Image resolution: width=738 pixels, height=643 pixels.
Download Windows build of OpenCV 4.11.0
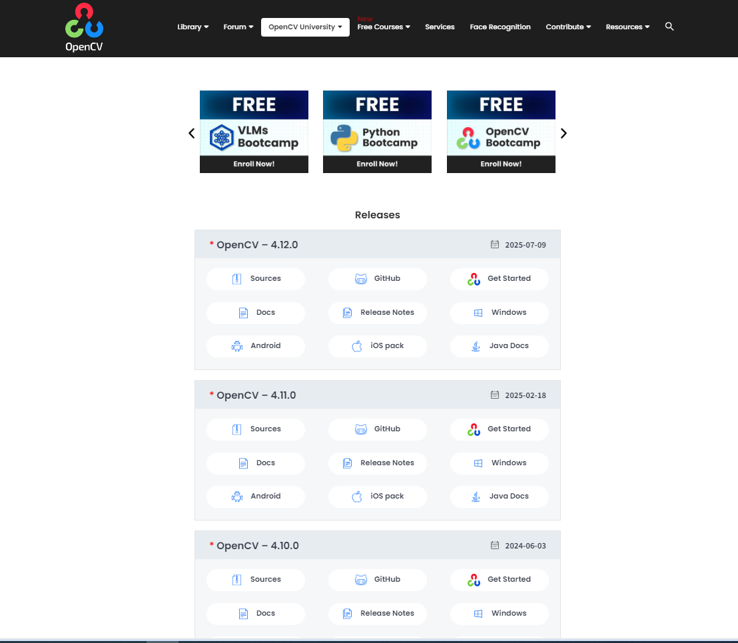coord(500,463)
